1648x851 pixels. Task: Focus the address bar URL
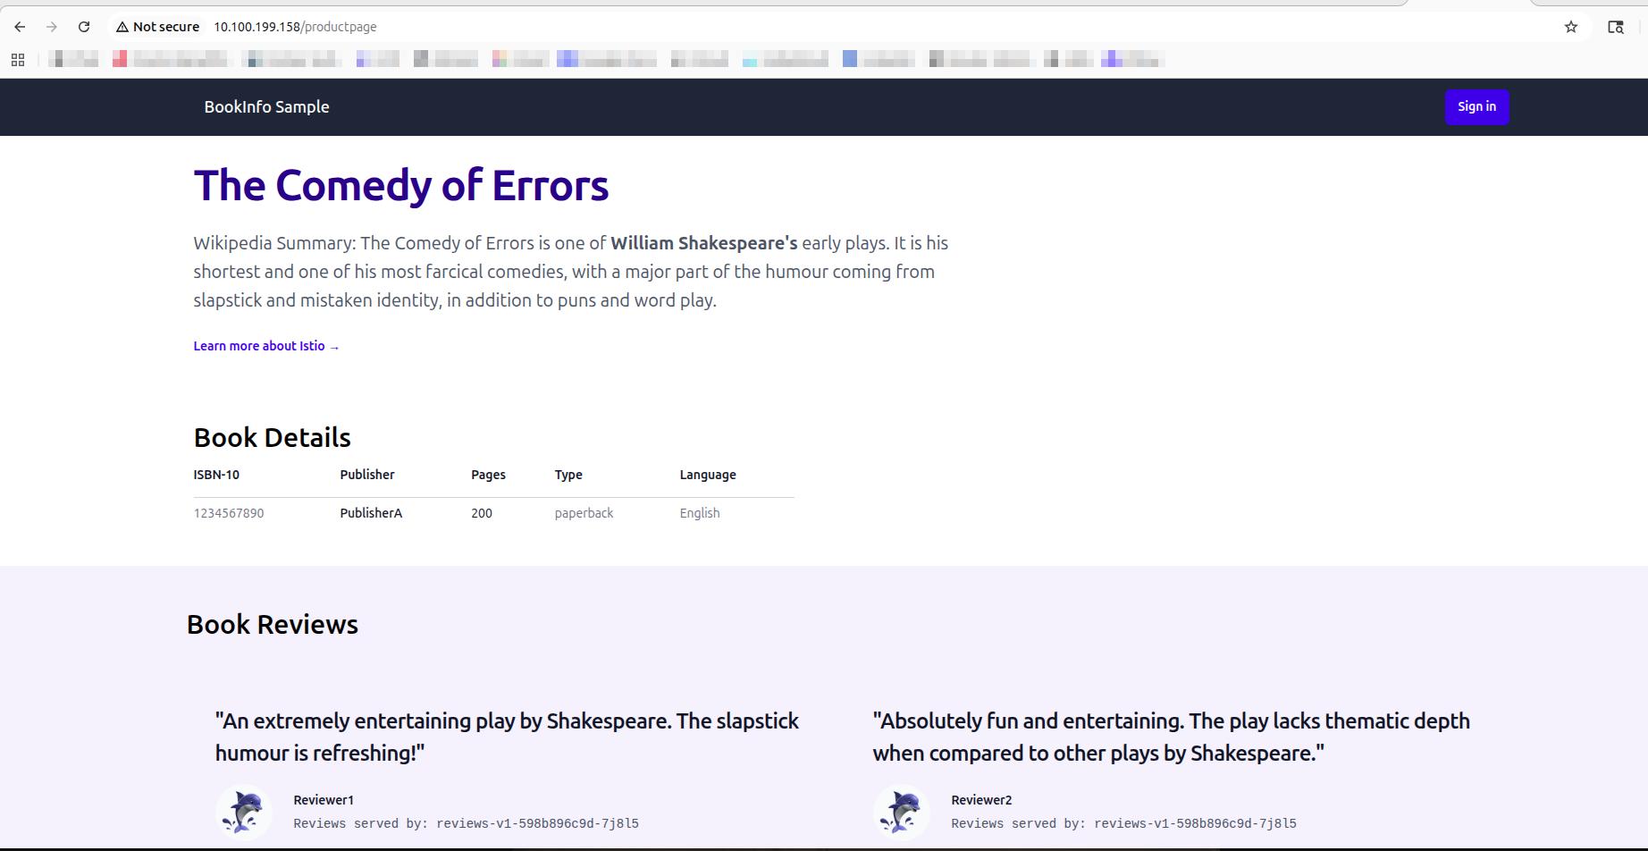295,27
